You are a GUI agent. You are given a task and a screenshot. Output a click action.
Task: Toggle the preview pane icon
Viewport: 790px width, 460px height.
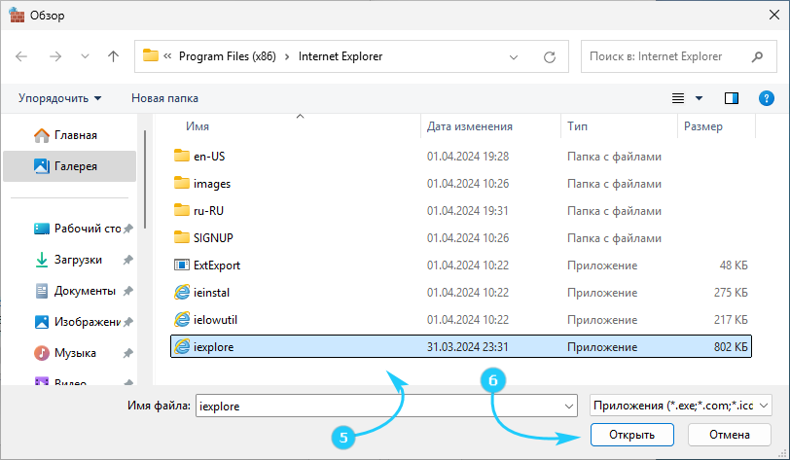[x=732, y=98]
